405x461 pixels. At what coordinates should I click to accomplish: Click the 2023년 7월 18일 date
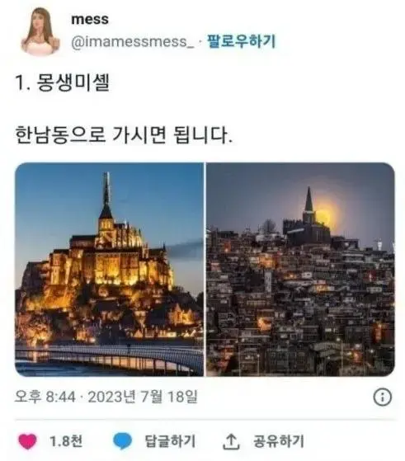(143, 397)
